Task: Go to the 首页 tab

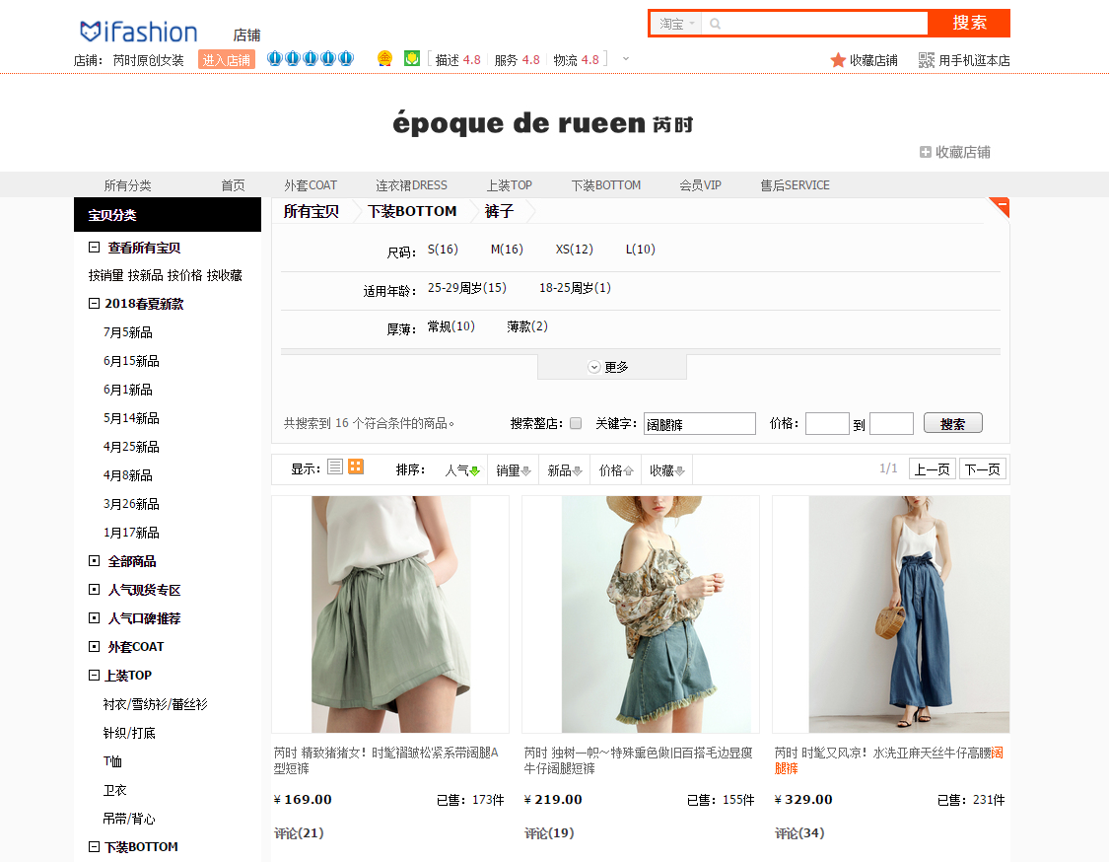Action: pyautogui.click(x=233, y=185)
